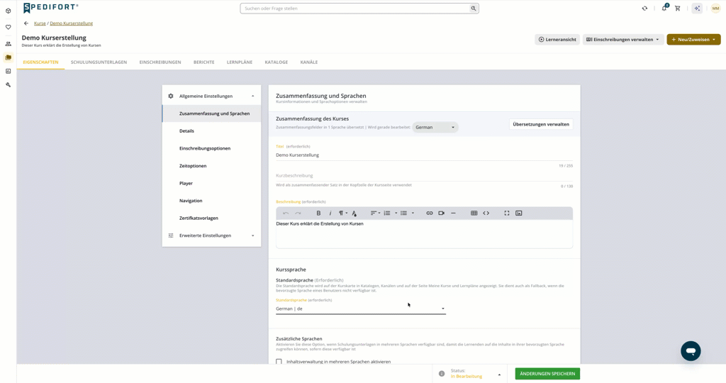Go back using the arrow icon
Viewport: 726px width, 383px height.
(x=26, y=23)
